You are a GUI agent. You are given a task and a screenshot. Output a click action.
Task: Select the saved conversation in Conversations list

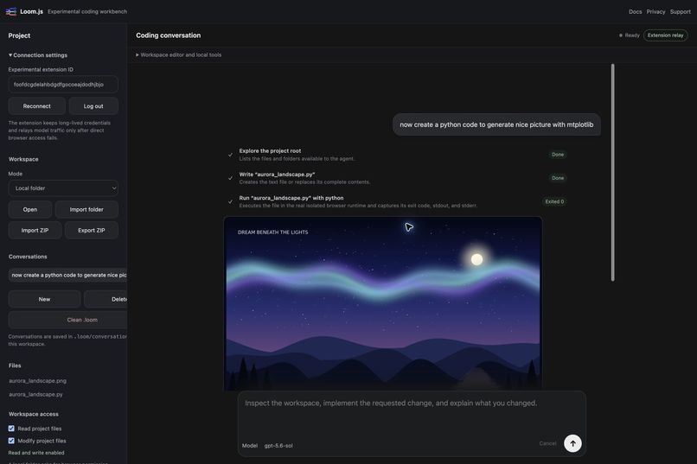pos(68,276)
